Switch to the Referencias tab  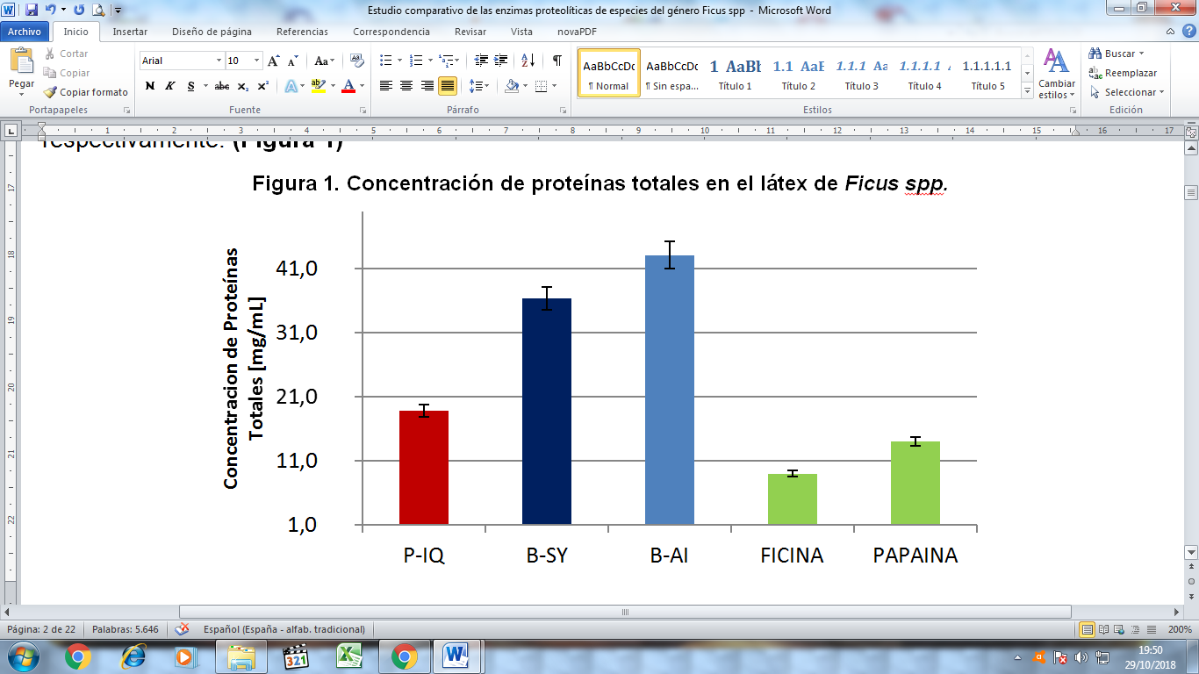(302, 32)
